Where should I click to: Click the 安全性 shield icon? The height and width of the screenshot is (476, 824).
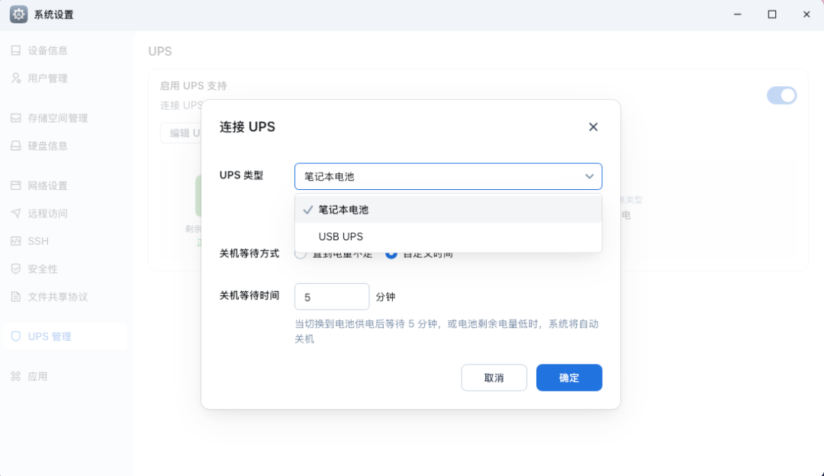(16, 269)
